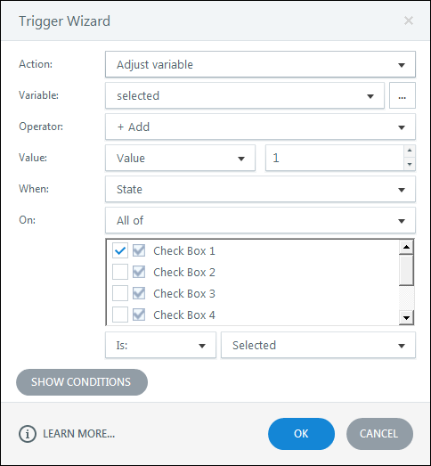Open the On dropdown showing All of

click(260, 220)
